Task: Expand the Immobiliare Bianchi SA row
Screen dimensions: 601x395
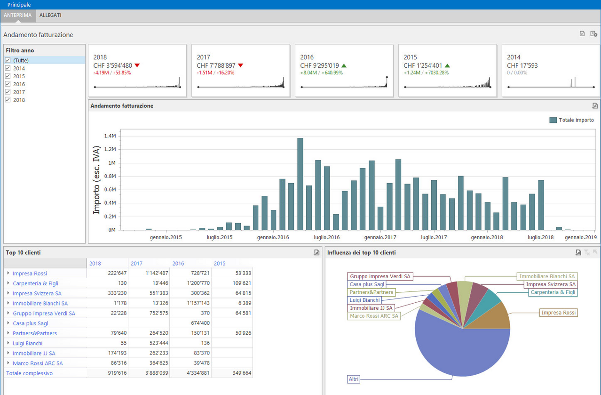Action: [x=8, y=303]
